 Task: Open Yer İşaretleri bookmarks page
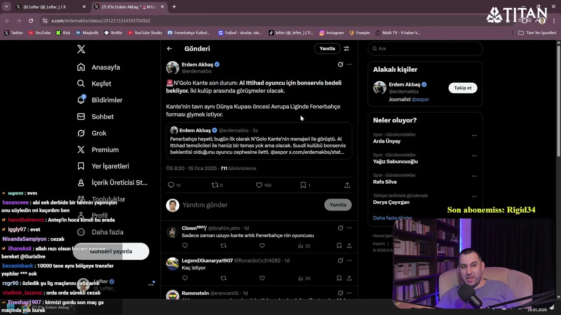point(103,166)
